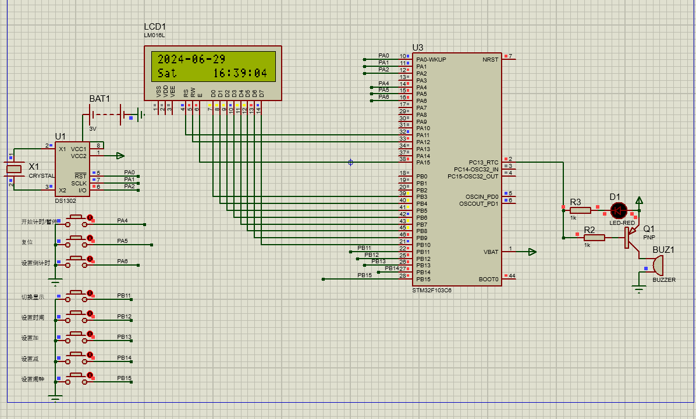Viewport: 696px width, 419px height.
Task: Click the SCLK pin label on U1
Action: pos(79,183)
